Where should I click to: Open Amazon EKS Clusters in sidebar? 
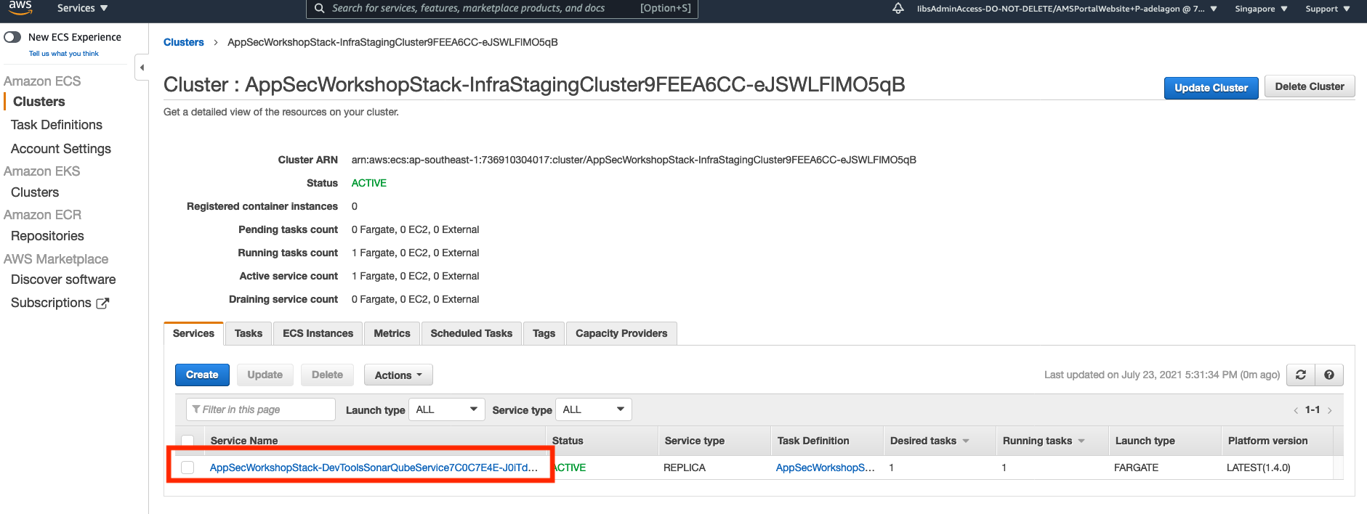click(35, 192)
